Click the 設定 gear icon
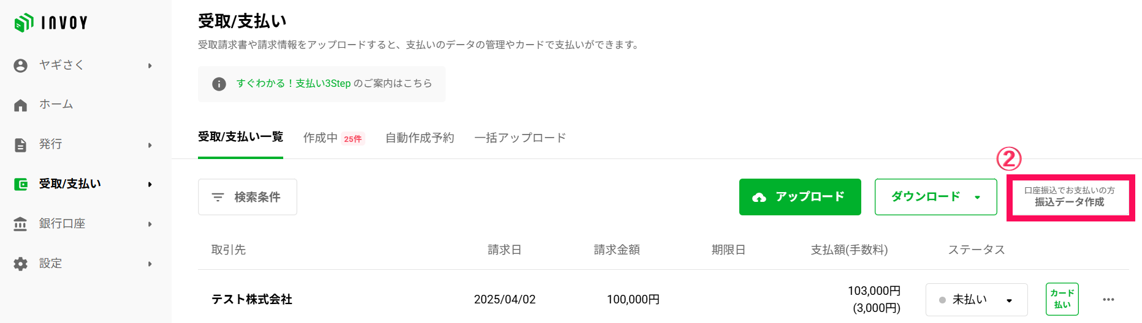 (x=20, y=264)
